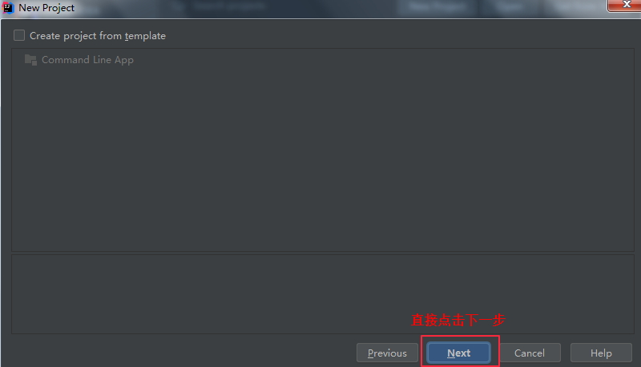Click the 'New Project' window title text
641x367 pixels.
pyautogui.click(x=46, y=8)
